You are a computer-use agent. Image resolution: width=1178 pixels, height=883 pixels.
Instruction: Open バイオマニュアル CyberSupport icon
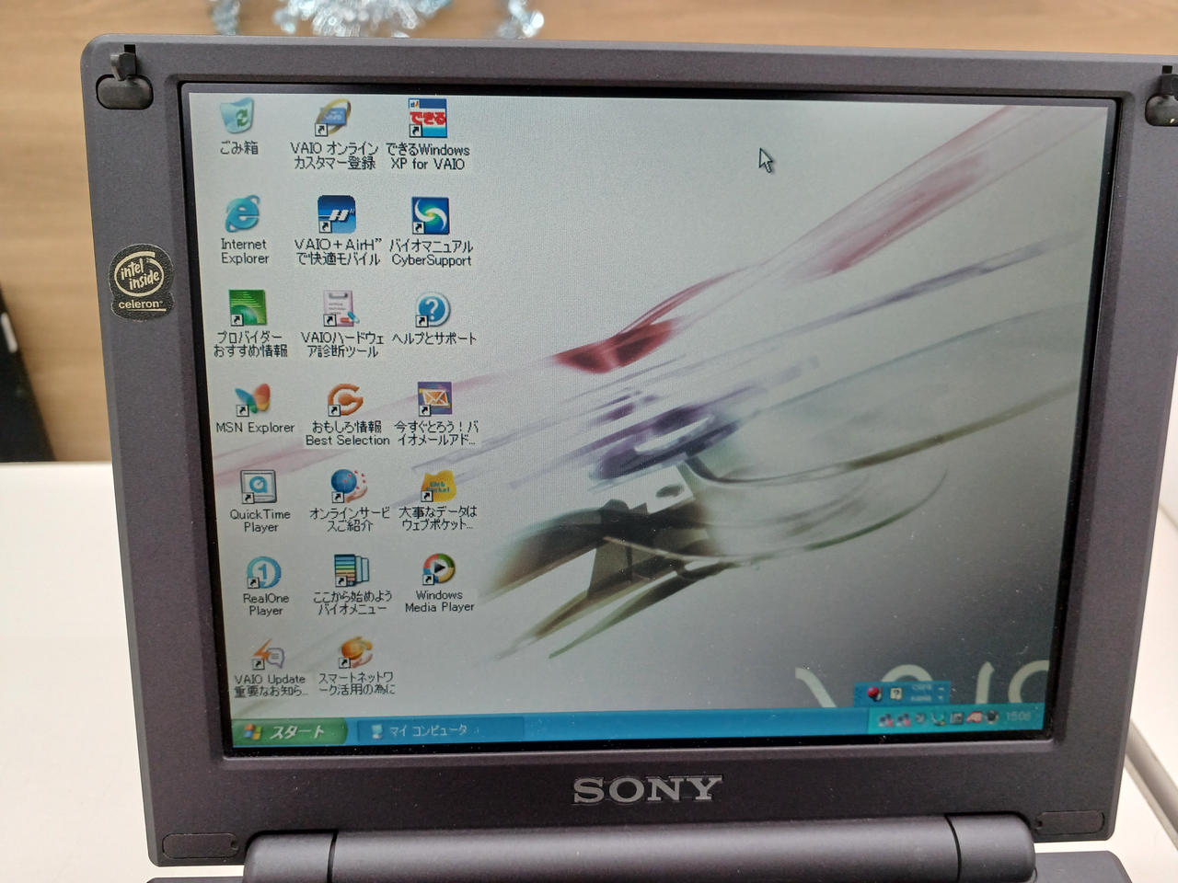pos(430,217)
